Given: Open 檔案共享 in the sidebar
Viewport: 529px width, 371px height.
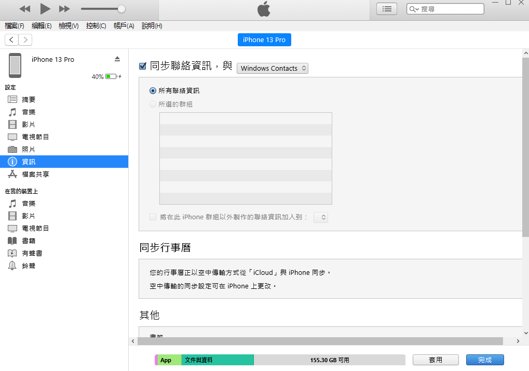Looking at the screenshot, I should click(35, 174).
